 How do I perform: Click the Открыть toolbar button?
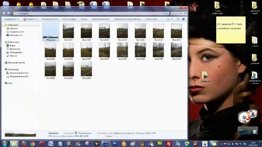[x=29, y=19]
